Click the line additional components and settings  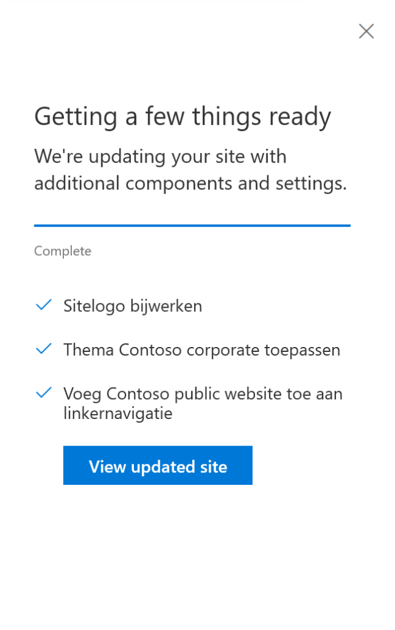(x=190, y=183)
